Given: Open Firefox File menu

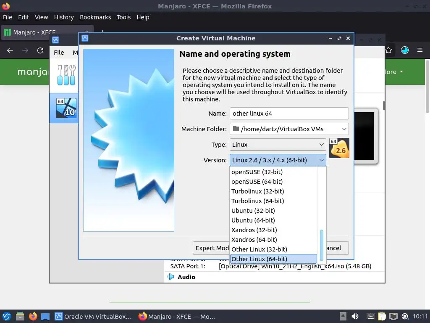Looking at the screenshot, I should 8,17.
